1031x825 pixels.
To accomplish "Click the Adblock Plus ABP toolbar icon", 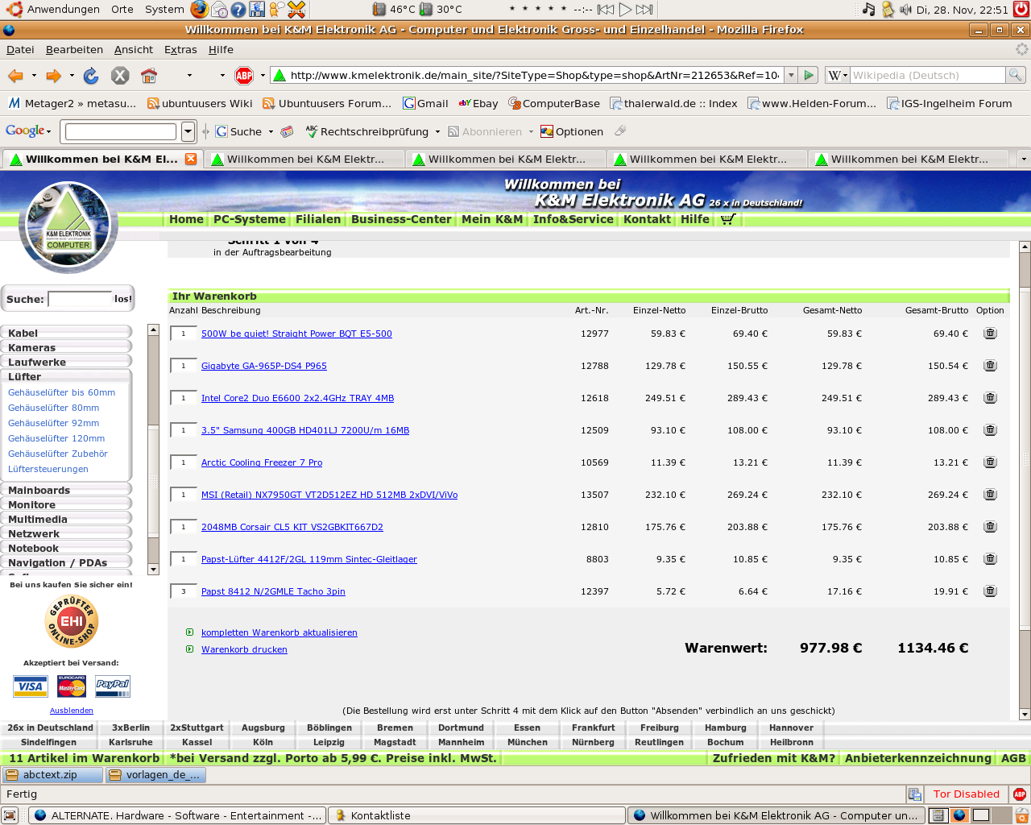I will (244, 76).
